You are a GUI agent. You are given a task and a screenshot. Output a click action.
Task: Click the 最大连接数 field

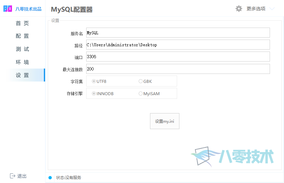click(x=177, y=69)
